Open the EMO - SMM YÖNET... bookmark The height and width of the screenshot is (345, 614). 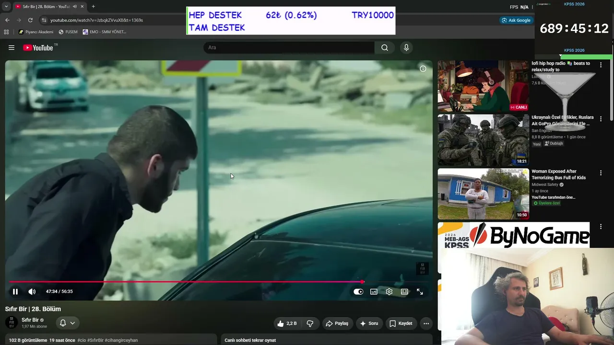click(104, 32)
